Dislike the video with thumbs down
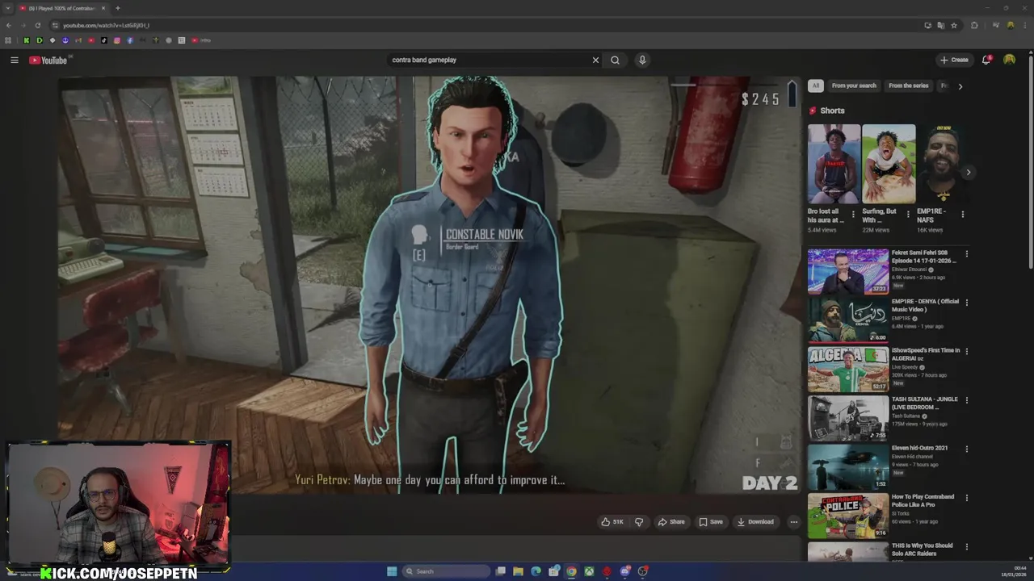This screenshot has width=1034, height=581. pyautogui.click(x=639, y=522)
